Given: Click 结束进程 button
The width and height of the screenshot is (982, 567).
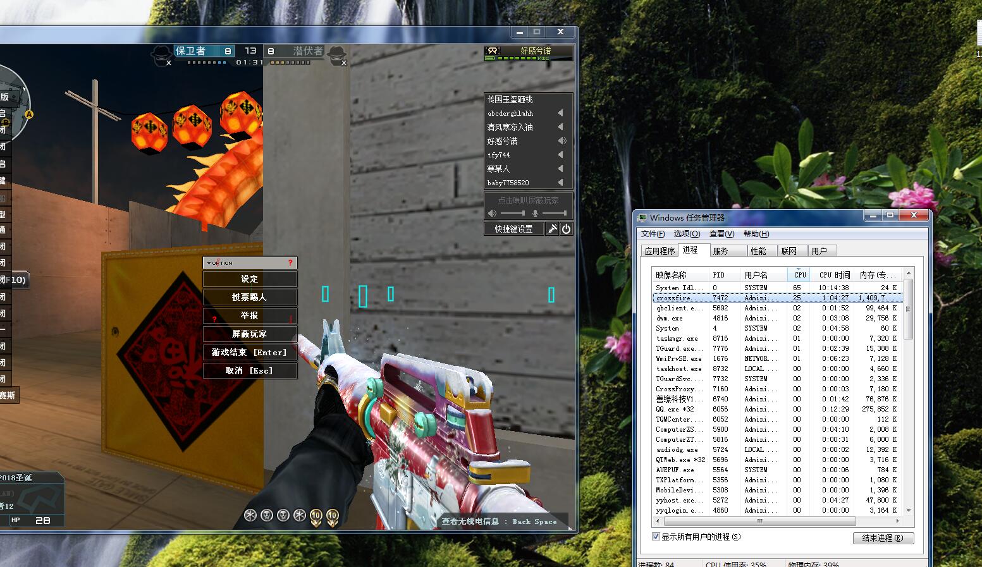Looking at the screenshot, I should [883, 538].
